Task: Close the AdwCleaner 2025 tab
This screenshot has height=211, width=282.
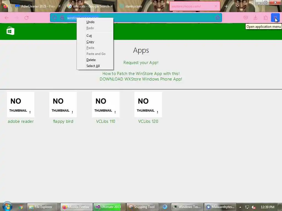Action: pos(59,6)
